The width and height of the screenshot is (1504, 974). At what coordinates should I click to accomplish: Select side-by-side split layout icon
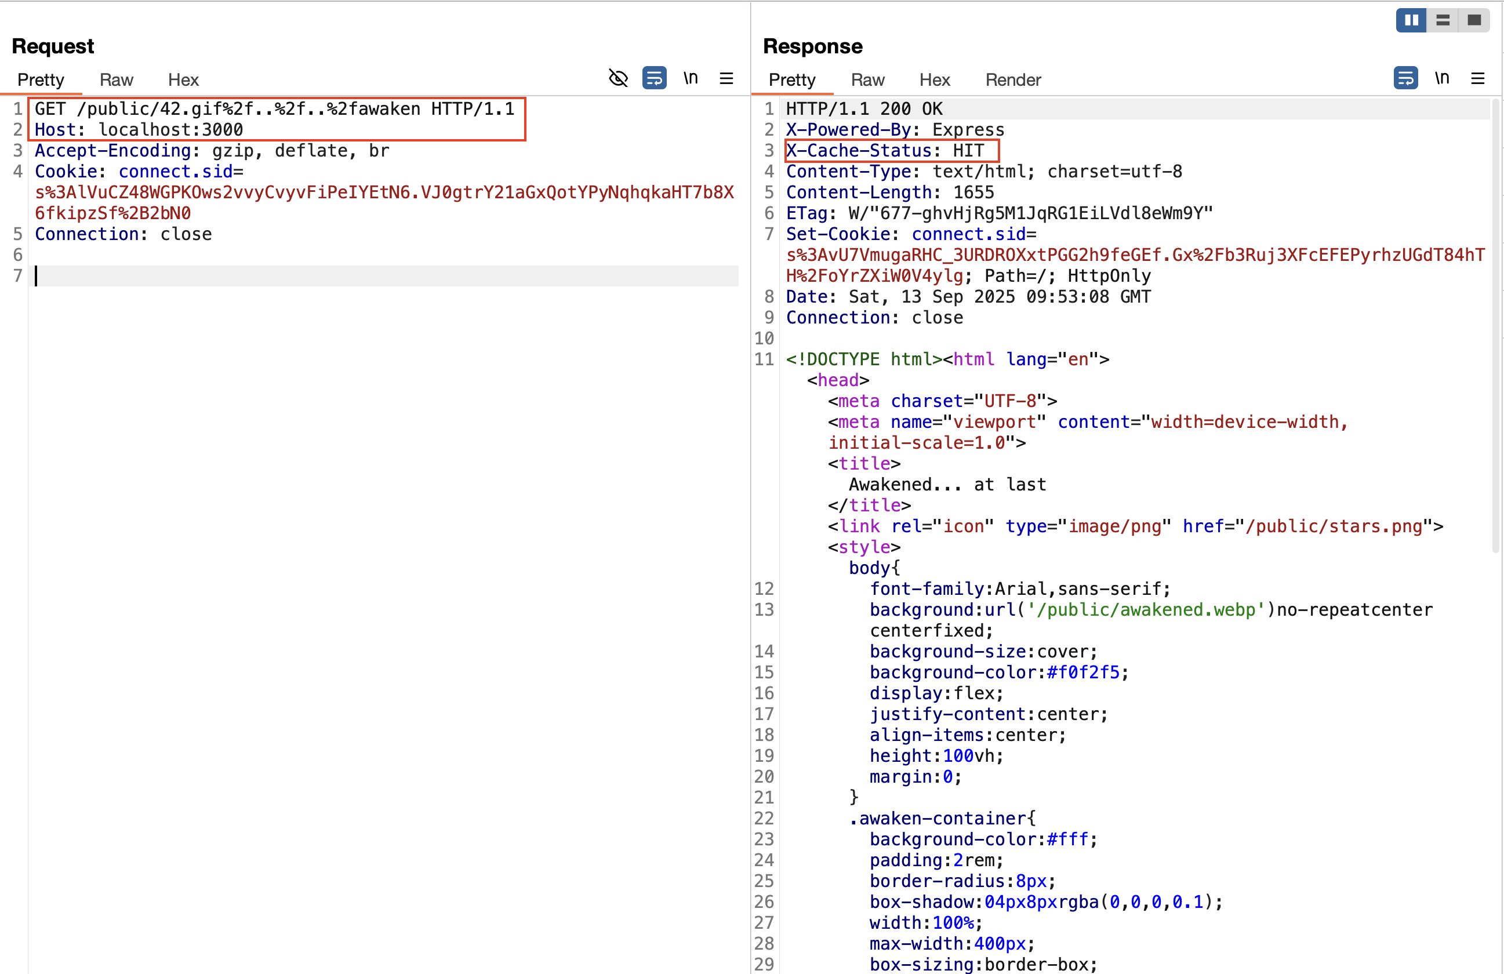[1411, 20]
